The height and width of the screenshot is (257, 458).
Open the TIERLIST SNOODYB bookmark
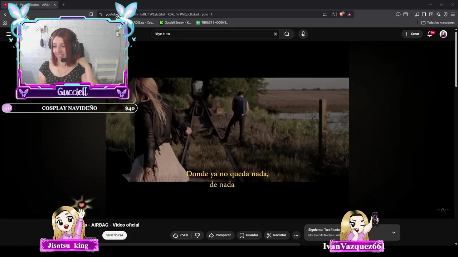point(212,22)
